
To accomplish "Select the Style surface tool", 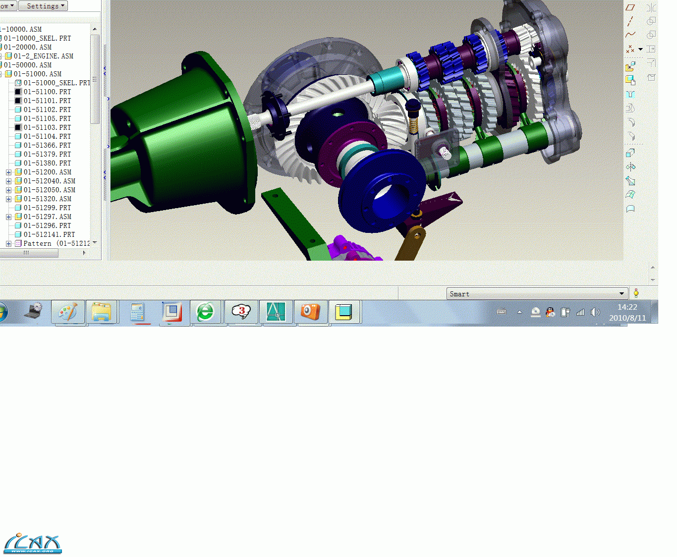I will tap(630, 209).
